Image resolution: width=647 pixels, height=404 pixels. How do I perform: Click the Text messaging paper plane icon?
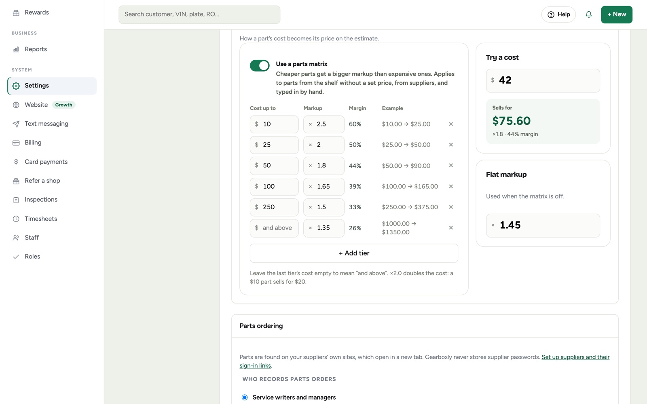16,124
